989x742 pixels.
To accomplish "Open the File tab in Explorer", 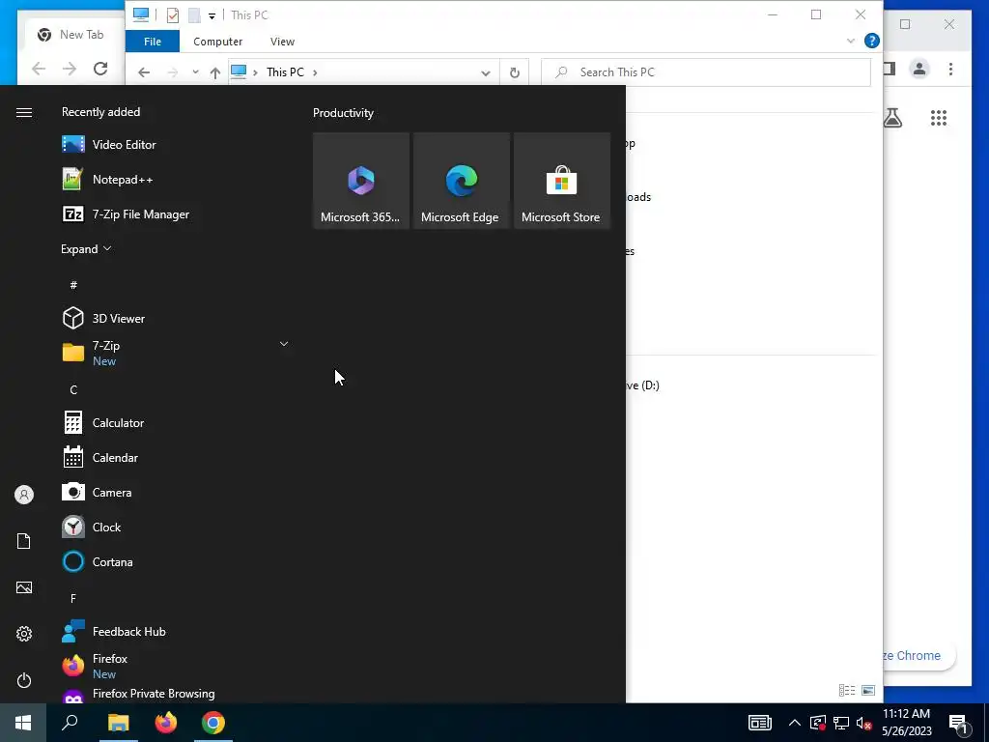I will click(x=153, y=42).
